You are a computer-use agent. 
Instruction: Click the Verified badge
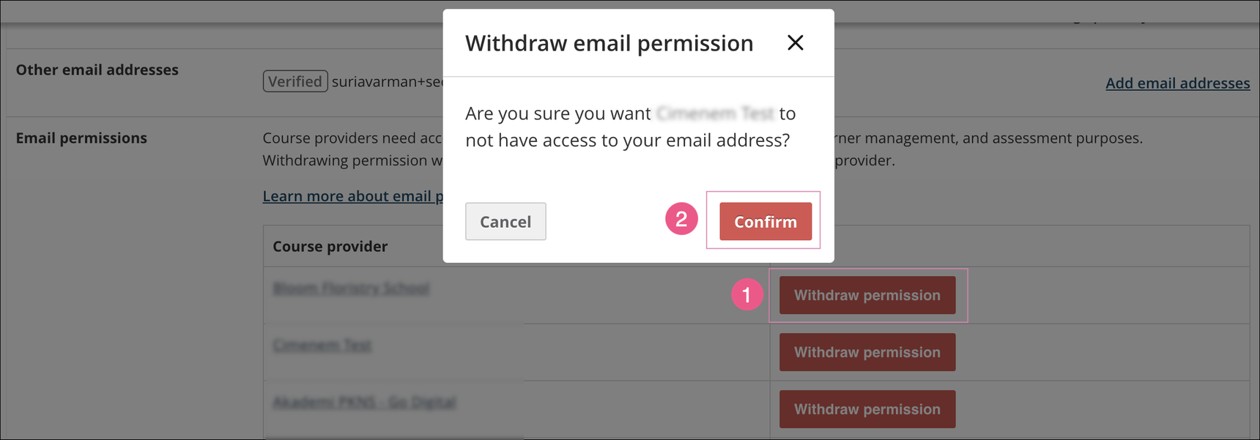coord(294,81)
